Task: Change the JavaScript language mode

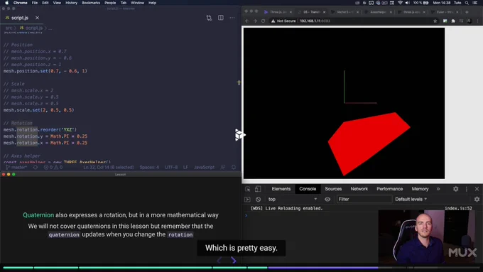Action: [204, 167]
